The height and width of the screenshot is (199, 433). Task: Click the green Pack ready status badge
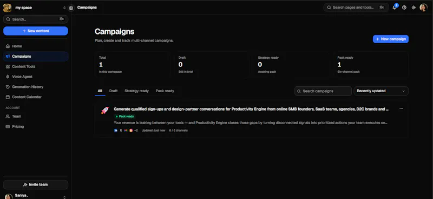point(125,116)
